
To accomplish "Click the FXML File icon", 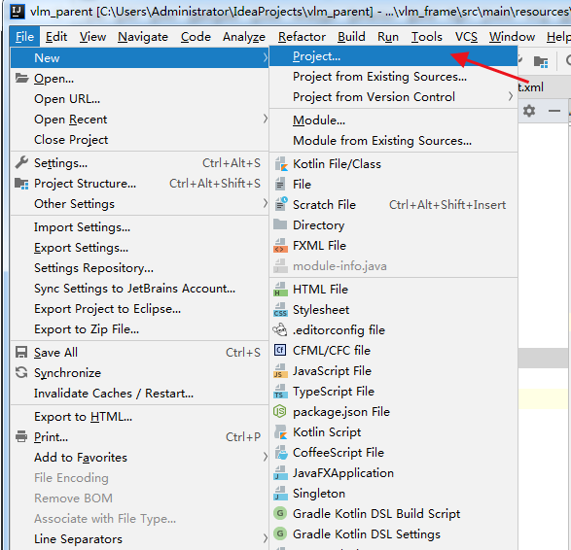I will [280, 246].
